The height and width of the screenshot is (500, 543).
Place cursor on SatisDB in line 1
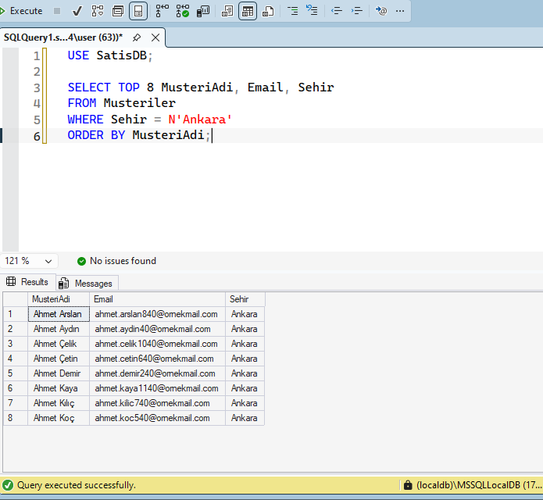(122, 55)
